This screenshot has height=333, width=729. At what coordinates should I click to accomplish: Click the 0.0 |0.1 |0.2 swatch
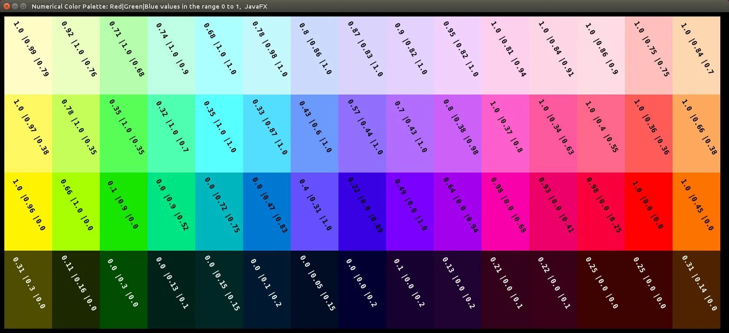tap(267, 290)
